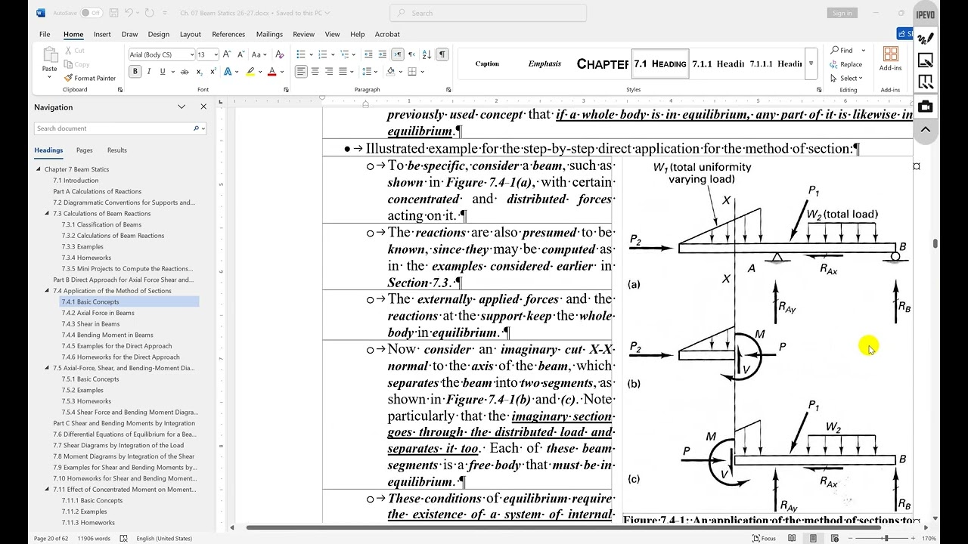968x544 pixels.
Task: Toggle AutoSave switch
Action: click(91, 13)
